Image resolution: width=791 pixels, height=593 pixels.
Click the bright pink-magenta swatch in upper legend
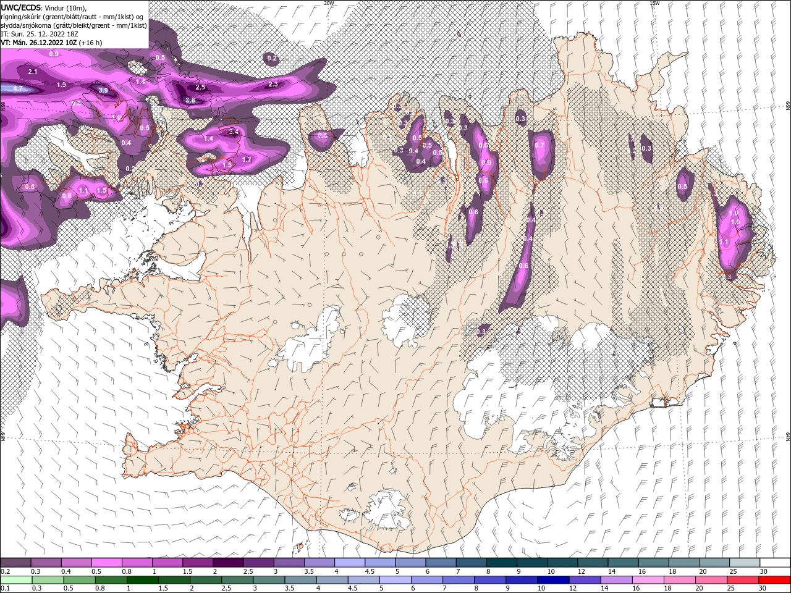(x=106, y=563)
